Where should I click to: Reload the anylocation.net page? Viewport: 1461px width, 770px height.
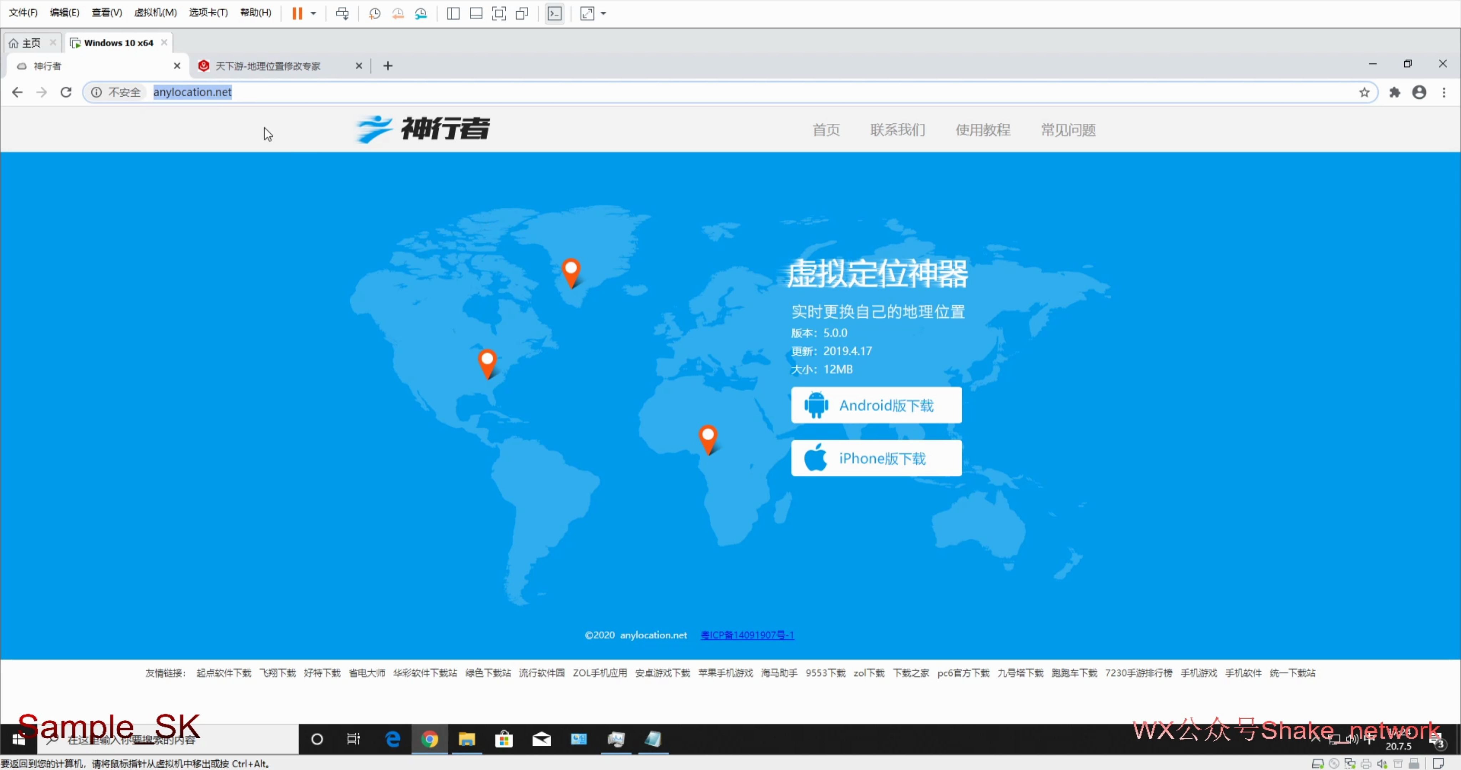point(66,92)
